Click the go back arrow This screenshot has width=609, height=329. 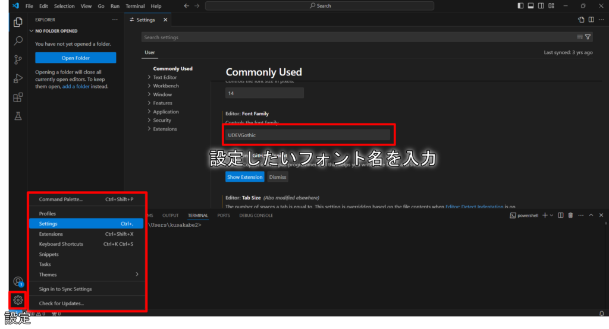(x=186, y=6)
